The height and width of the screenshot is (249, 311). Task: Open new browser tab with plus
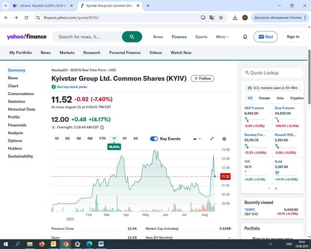pyautogui.click(x=148, y=6)
